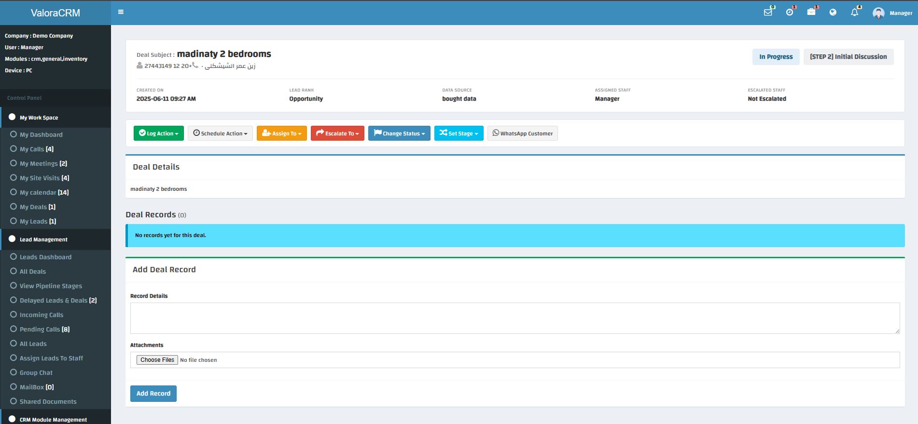Open the Assign To dropdown
The image size is (918, 424).
click(x=282, y=133)
